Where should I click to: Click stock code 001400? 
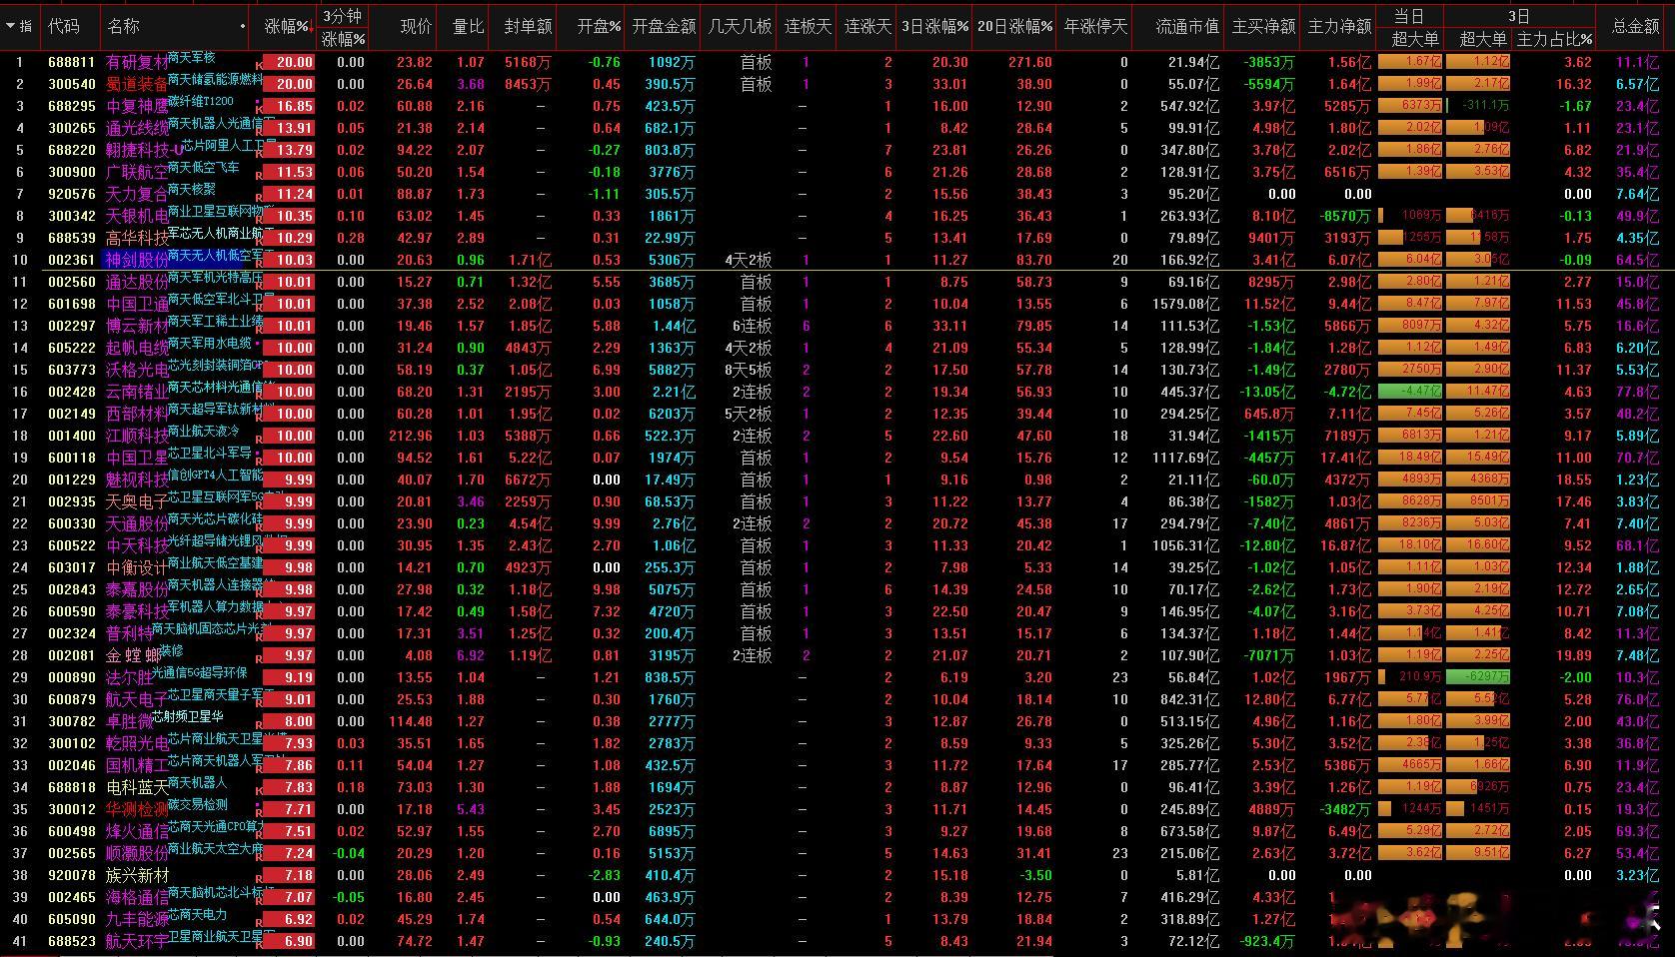pyautogui.click(x=72, y=436)
